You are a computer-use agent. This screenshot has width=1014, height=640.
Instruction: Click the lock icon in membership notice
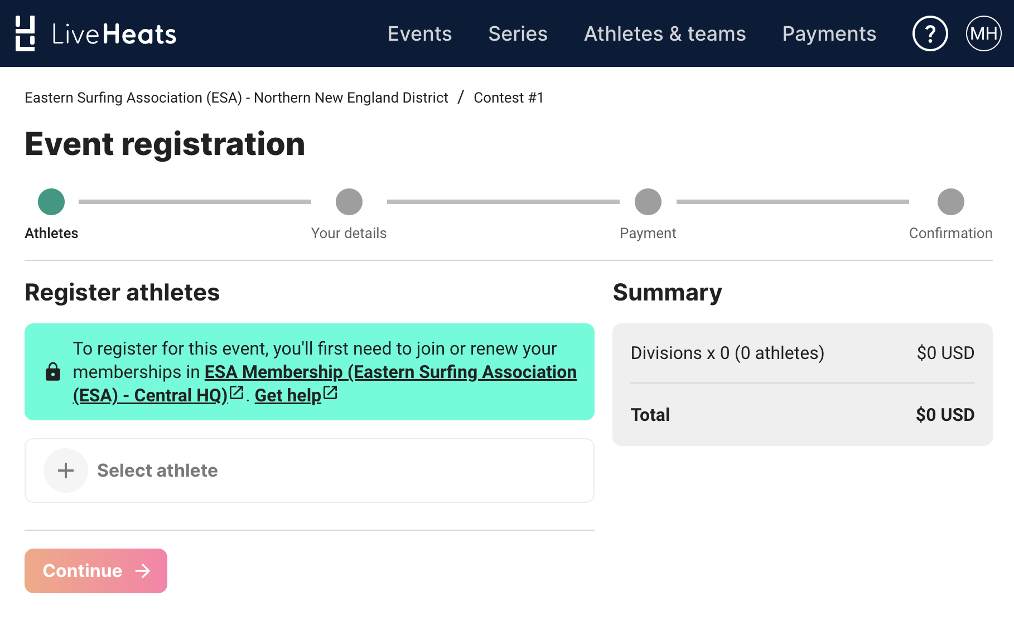pos(53,371)
